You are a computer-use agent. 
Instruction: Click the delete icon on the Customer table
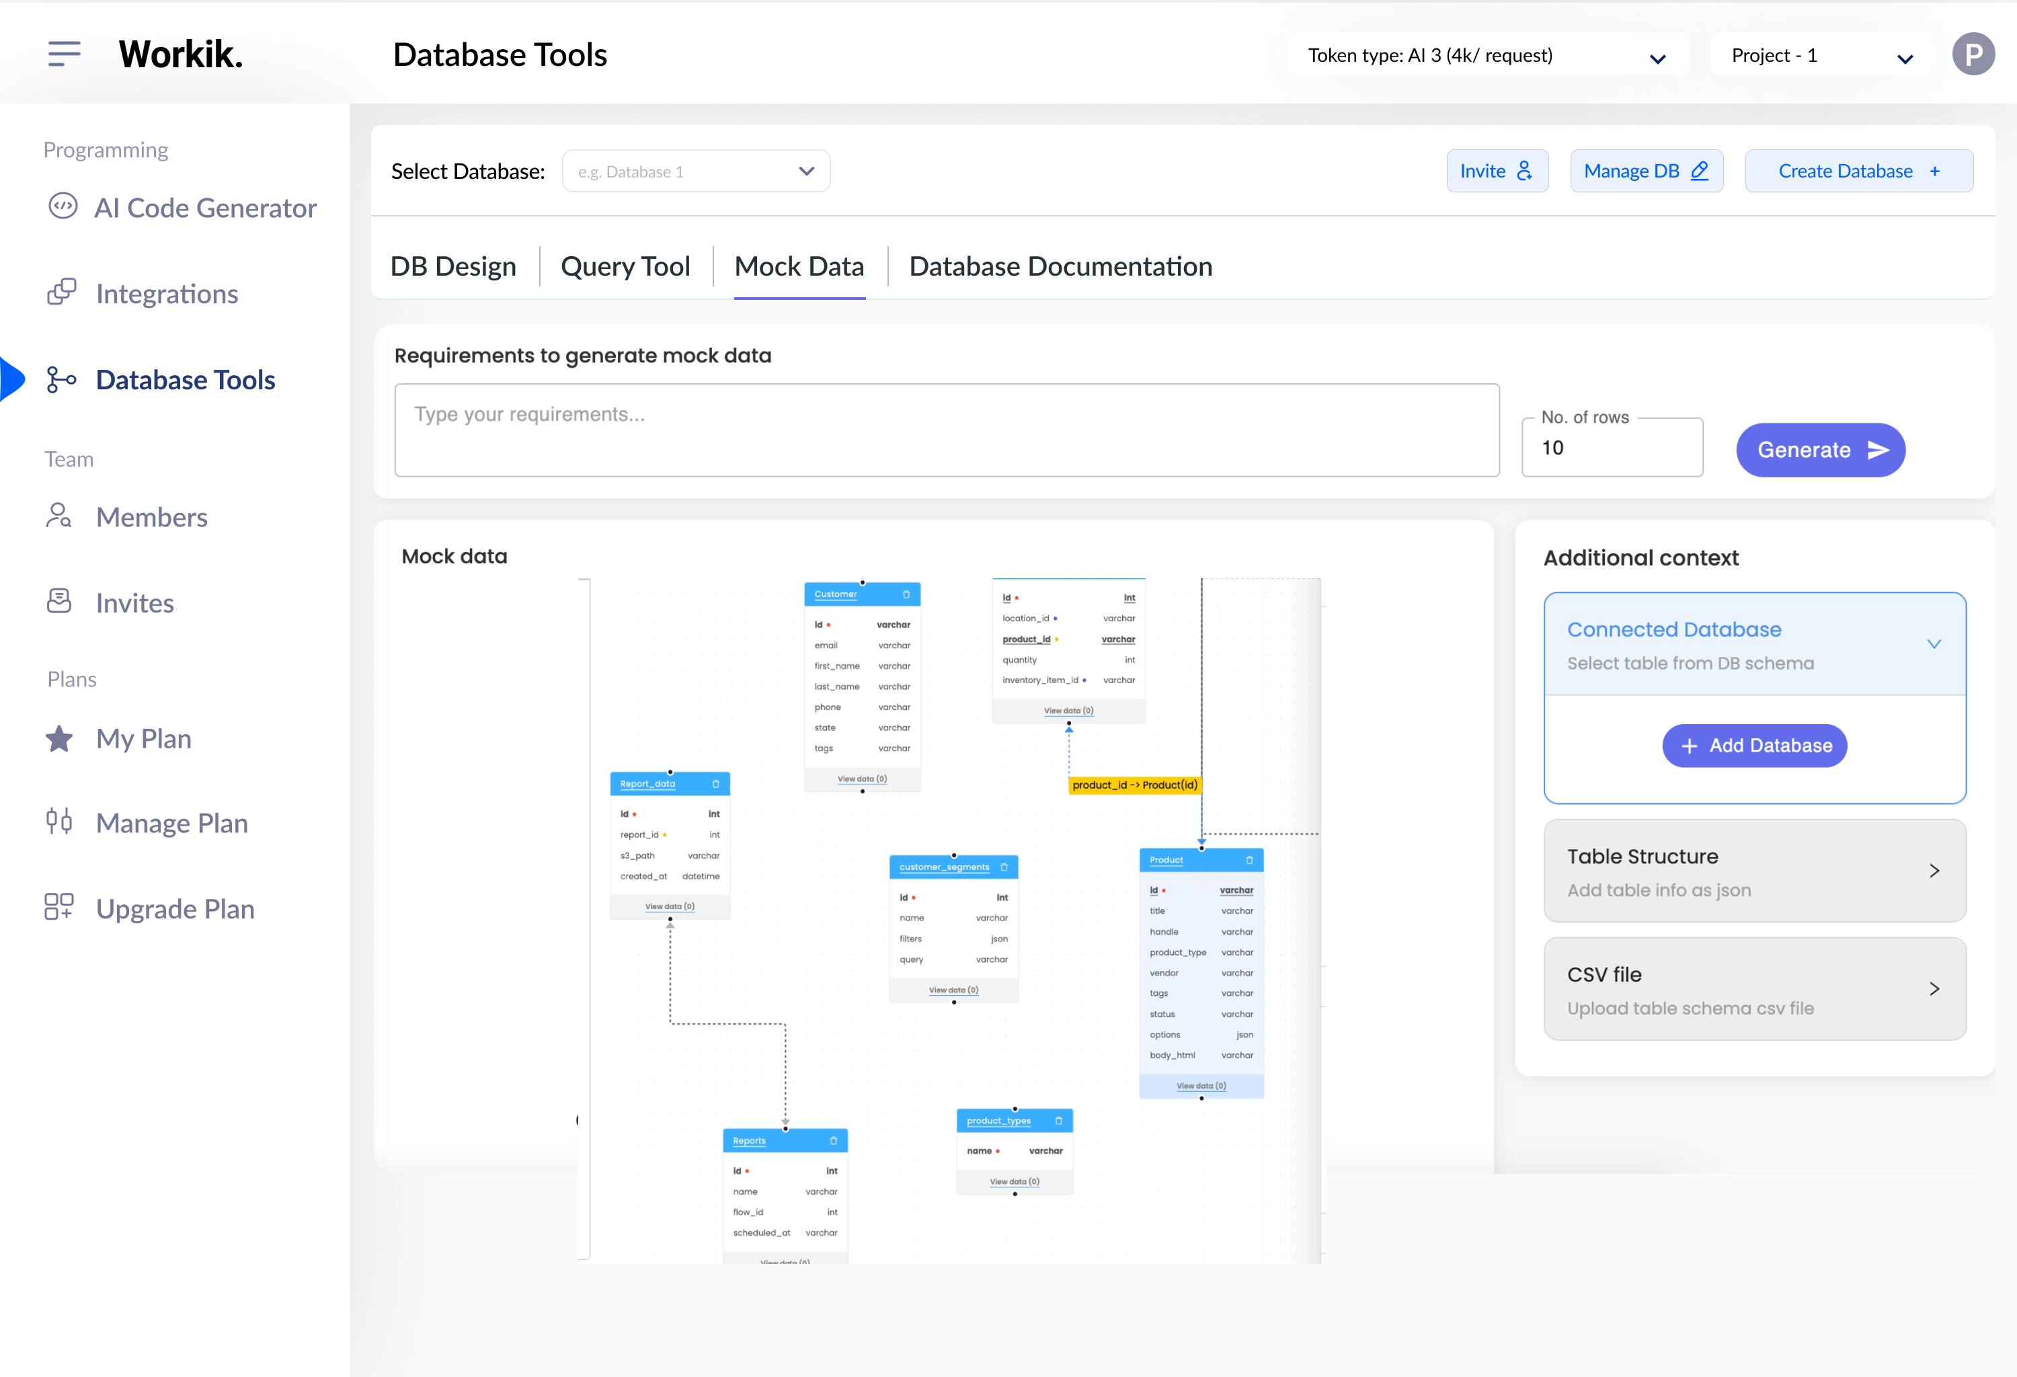click(906, 594)
